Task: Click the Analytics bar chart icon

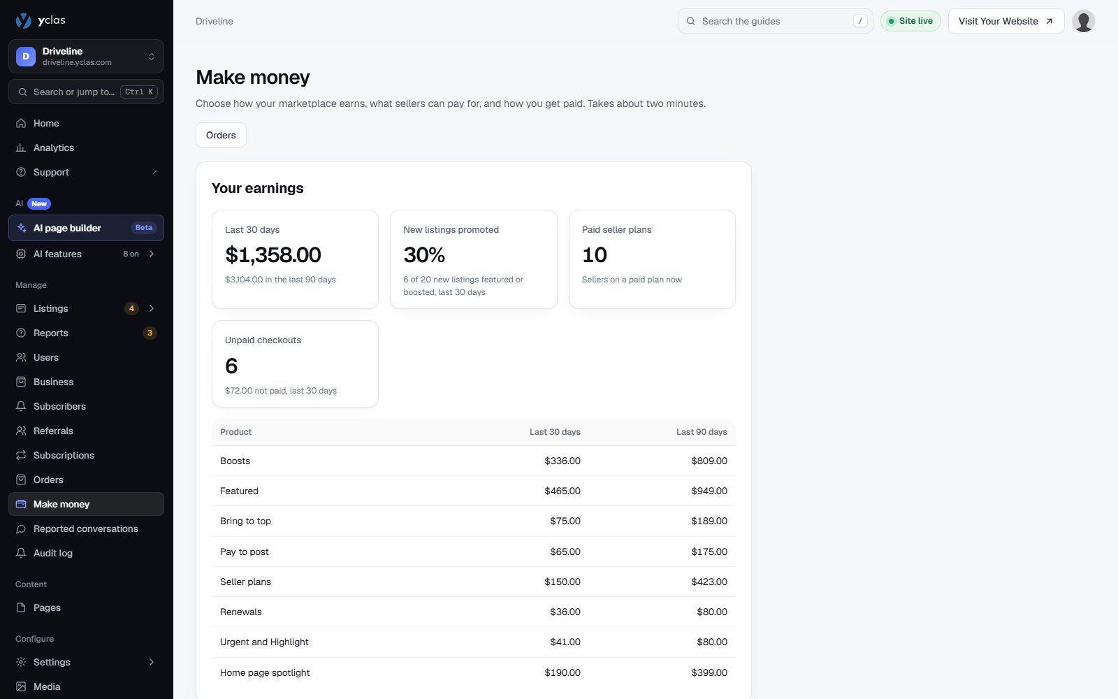Action: 21,147
